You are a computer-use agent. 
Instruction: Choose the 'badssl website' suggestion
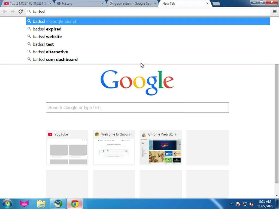pyautogui.click(x=148, y=37)
